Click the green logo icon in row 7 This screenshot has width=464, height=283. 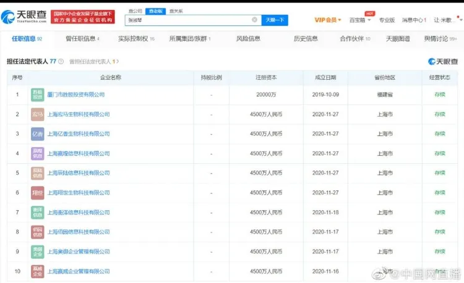pos(38,213)
